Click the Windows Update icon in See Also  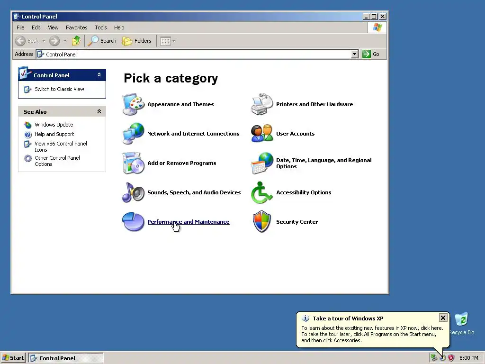point(28,125)
